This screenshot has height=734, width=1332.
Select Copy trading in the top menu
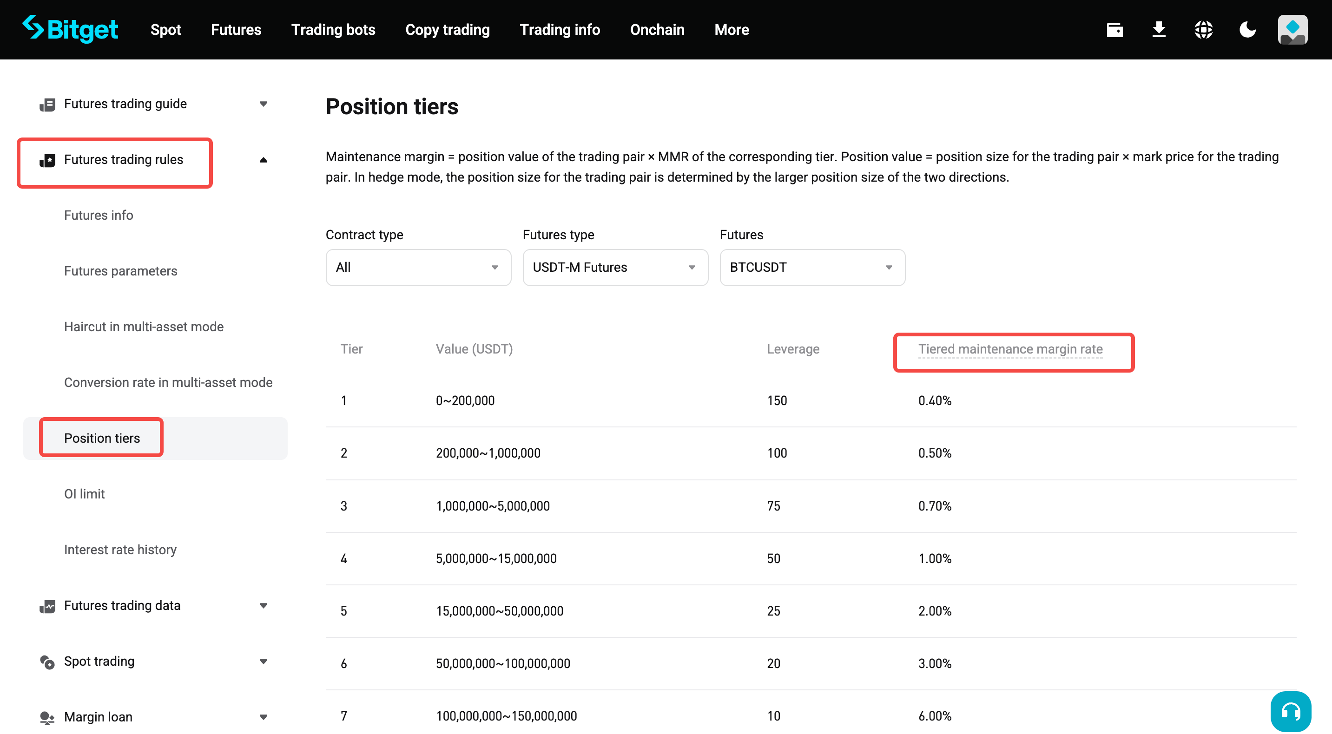(447, 29)
